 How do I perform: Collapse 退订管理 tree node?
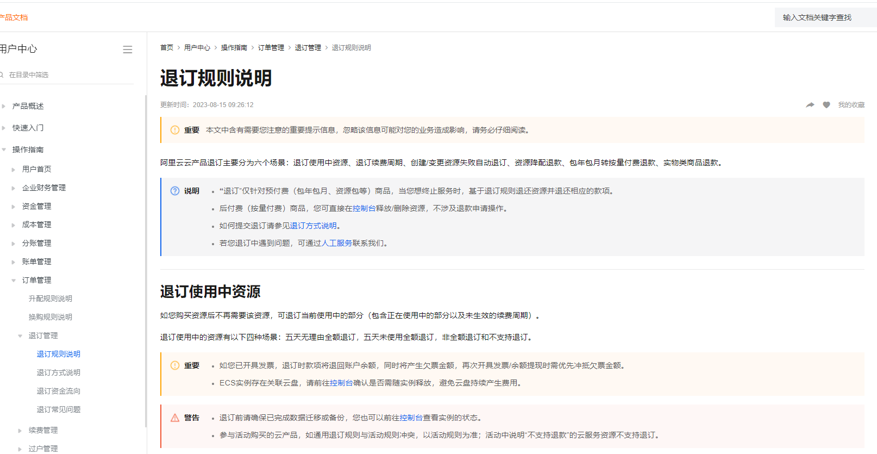coord(20,335)
